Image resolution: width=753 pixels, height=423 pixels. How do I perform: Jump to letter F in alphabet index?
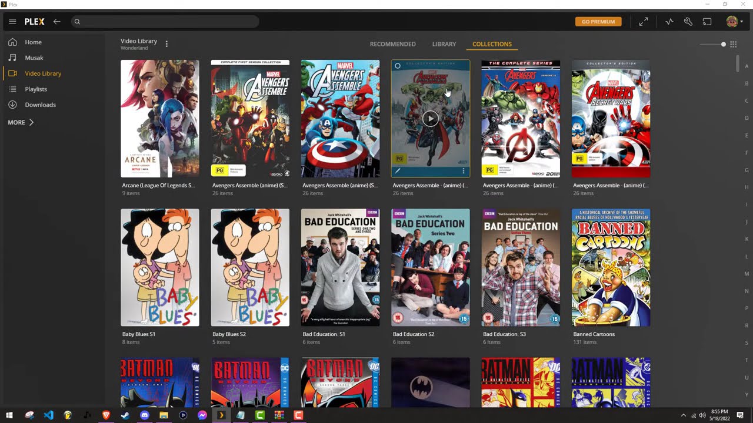(747, 153)
